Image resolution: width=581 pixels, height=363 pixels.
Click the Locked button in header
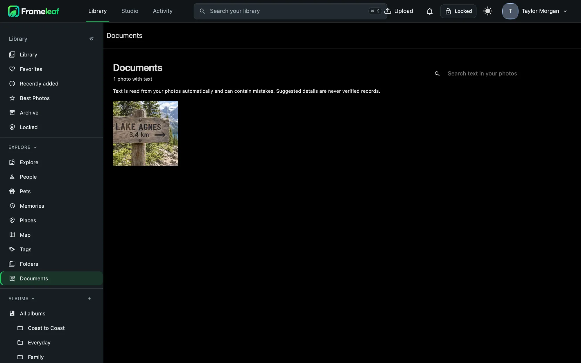click(458, 11)
